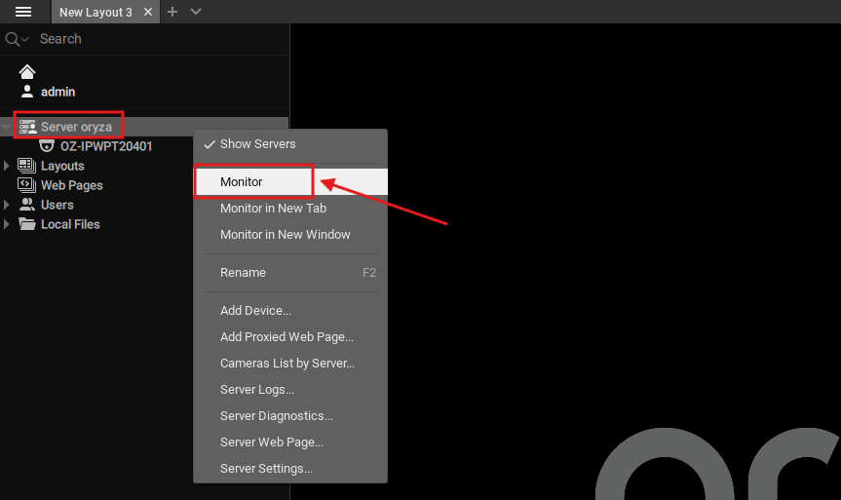Select Server oryza in the tree

click(x=76, y=127)
